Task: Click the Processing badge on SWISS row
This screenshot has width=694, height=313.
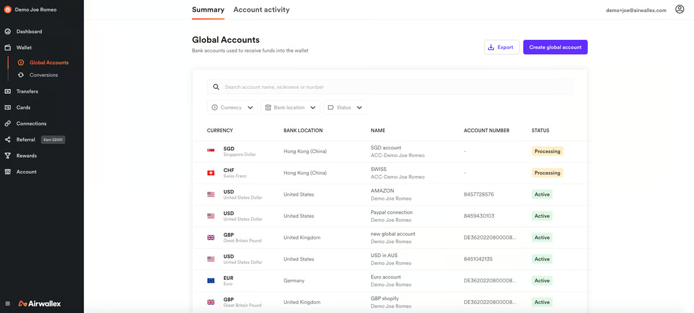Action: (x=547, y=173)
